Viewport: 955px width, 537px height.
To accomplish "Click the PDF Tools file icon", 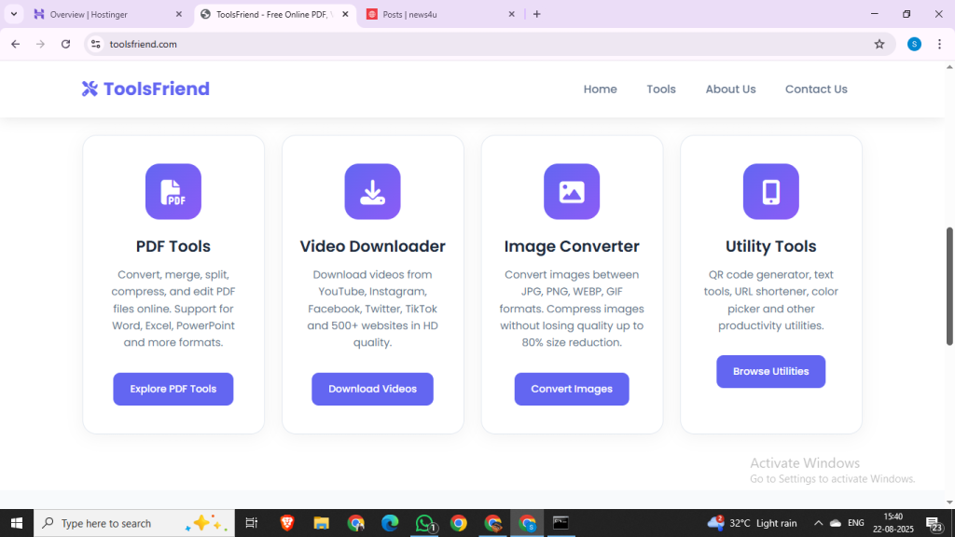I will pos(173,192).
